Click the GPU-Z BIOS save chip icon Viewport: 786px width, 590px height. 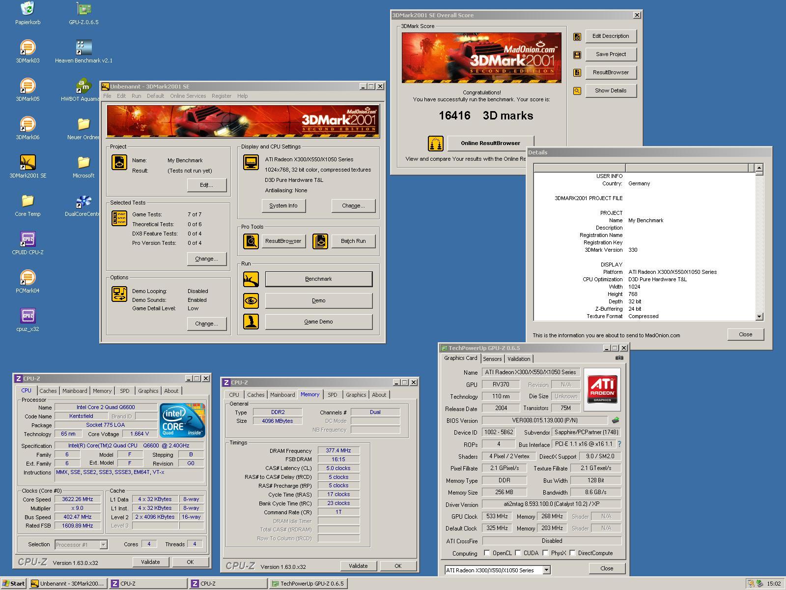pos(615,420)
